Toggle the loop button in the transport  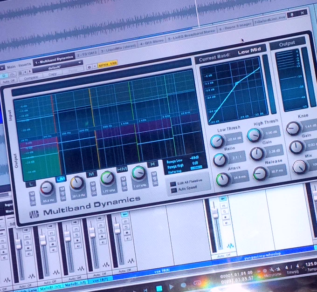(197, 283)
